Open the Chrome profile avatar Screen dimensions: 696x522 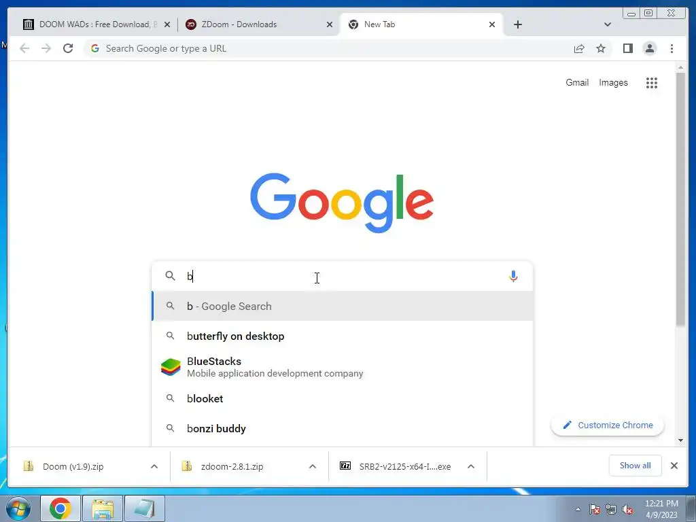coord(649,48)
